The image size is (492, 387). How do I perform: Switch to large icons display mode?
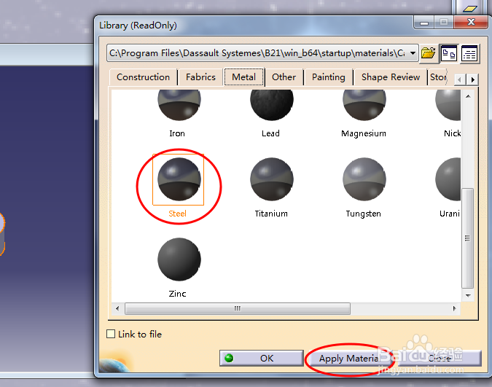coord(449,54)
